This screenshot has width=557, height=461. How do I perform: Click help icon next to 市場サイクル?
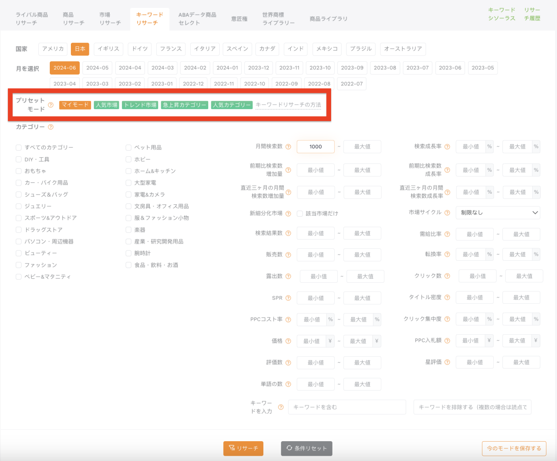pos(447,213)
